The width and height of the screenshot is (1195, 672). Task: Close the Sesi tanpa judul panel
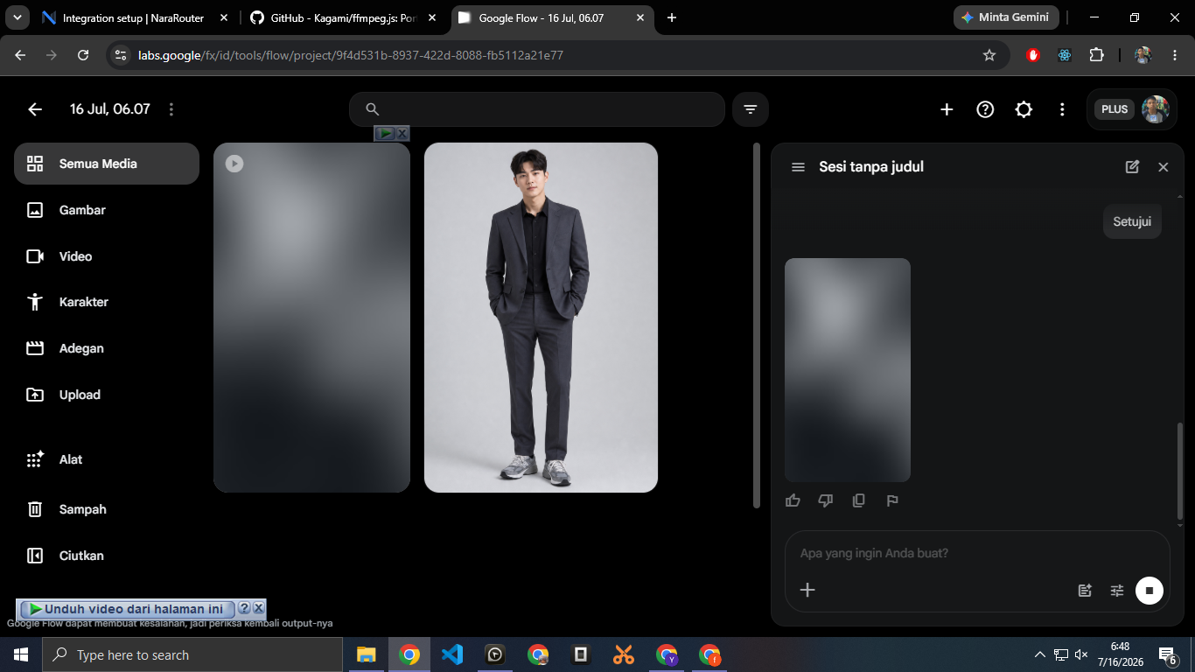[1164, 167]
